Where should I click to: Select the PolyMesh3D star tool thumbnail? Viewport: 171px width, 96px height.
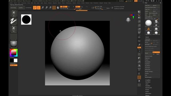[156, 26]
